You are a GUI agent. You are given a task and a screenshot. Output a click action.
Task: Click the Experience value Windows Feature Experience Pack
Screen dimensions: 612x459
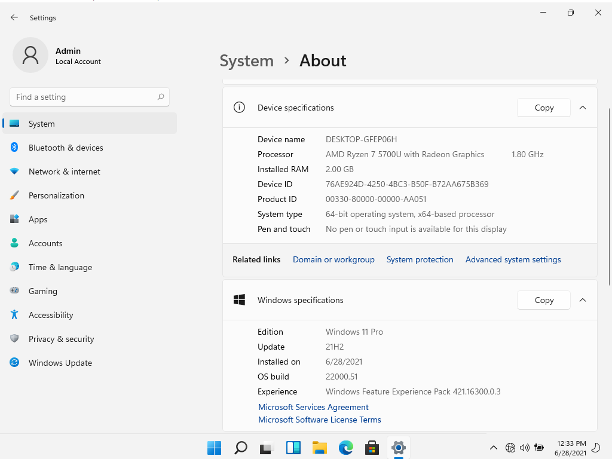pos(413,391)
